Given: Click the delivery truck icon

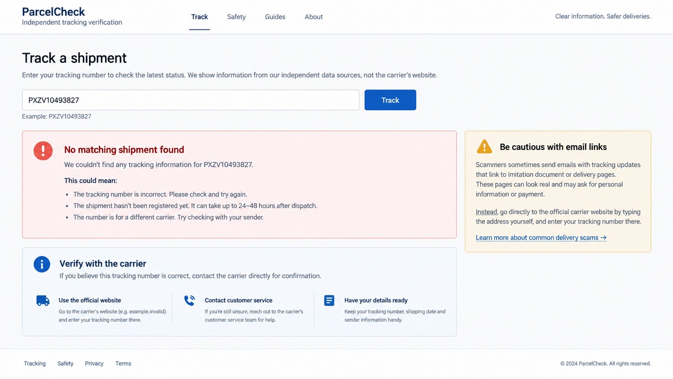Looking at the screenshot, I should click(43, 300).
